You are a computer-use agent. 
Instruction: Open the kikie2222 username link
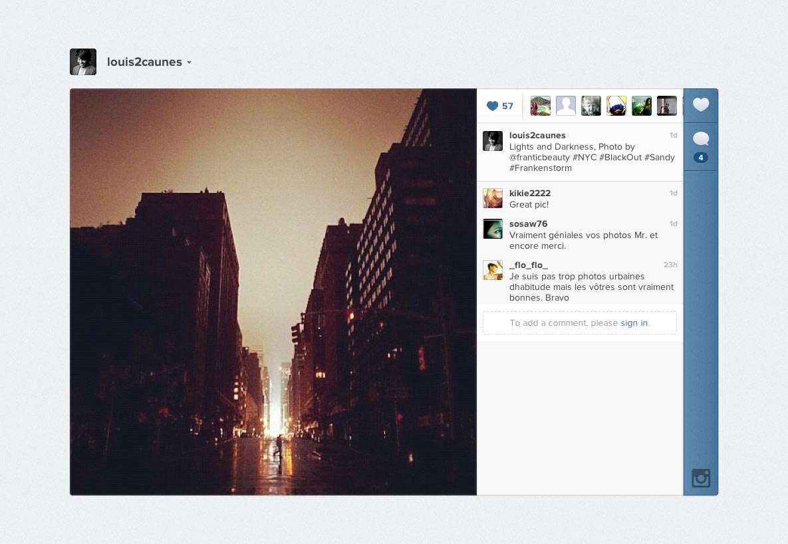tap(530, 193)
